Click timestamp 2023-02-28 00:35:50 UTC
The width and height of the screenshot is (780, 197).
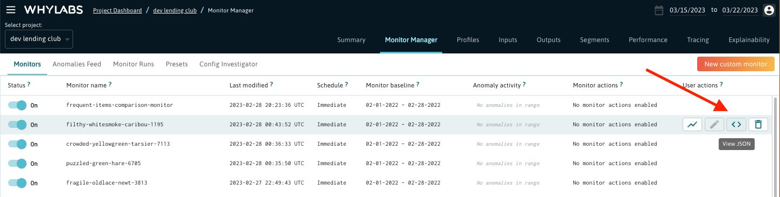click(x=267, y=164)
